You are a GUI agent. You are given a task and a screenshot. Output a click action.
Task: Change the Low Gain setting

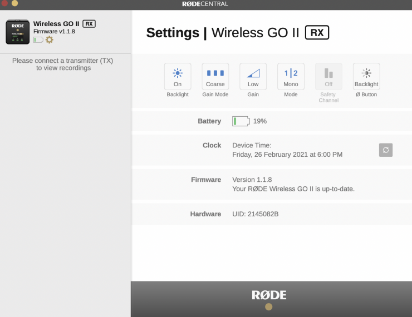click(x=253, y=77)
